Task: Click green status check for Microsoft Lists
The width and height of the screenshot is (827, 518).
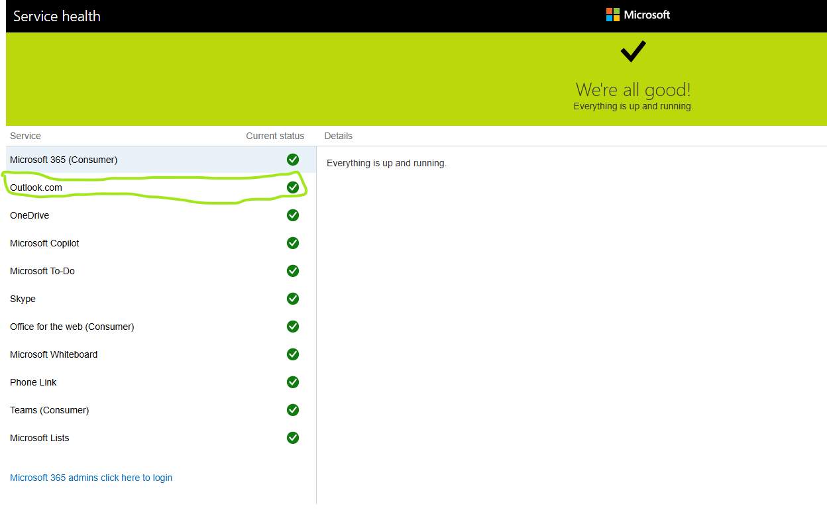Action: point(293,438)
